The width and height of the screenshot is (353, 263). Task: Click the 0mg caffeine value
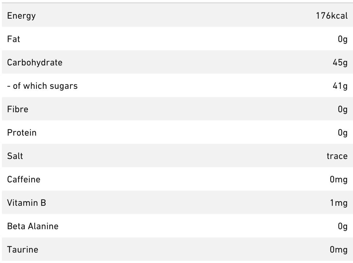click(338, 180)
